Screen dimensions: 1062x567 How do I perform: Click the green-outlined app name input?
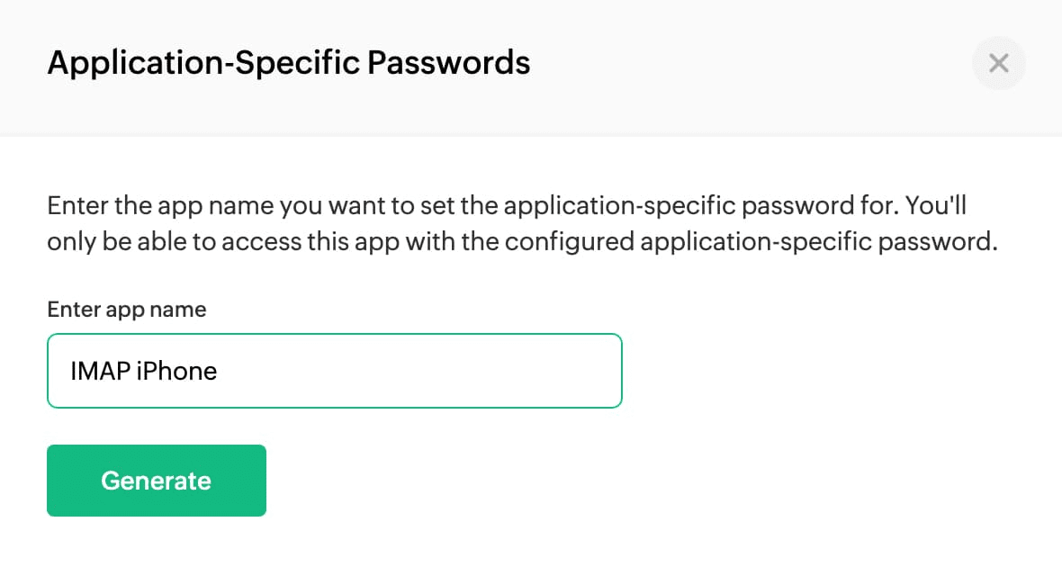point(334,371)
